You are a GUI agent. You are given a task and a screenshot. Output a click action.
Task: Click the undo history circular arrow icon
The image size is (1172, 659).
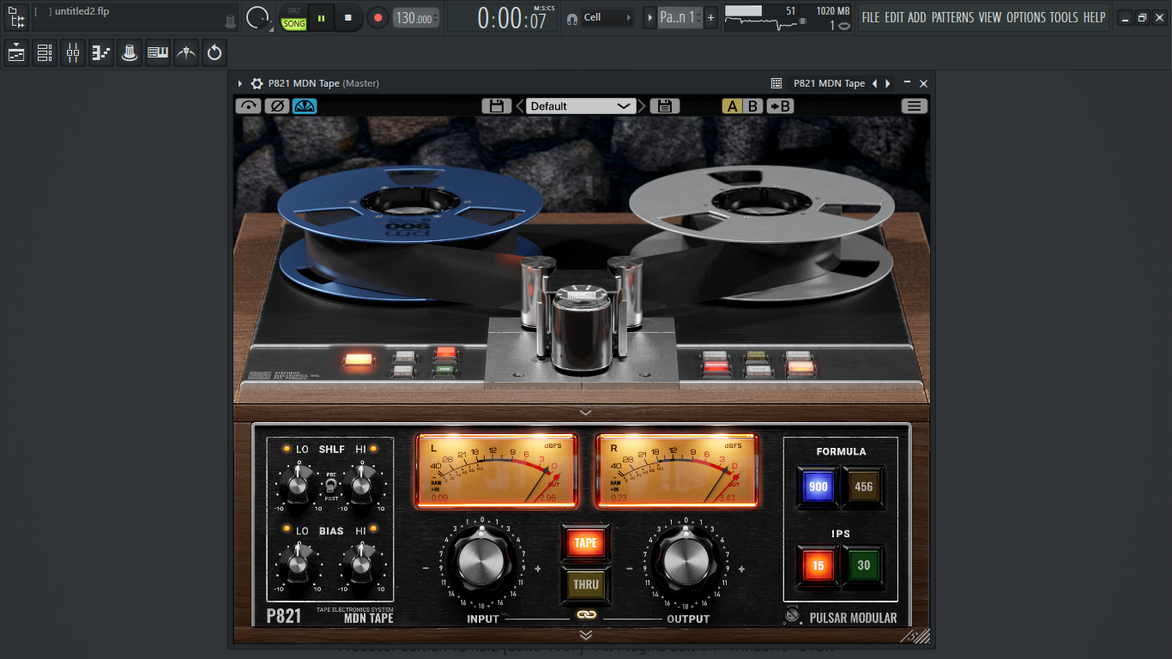coord(214,53)
